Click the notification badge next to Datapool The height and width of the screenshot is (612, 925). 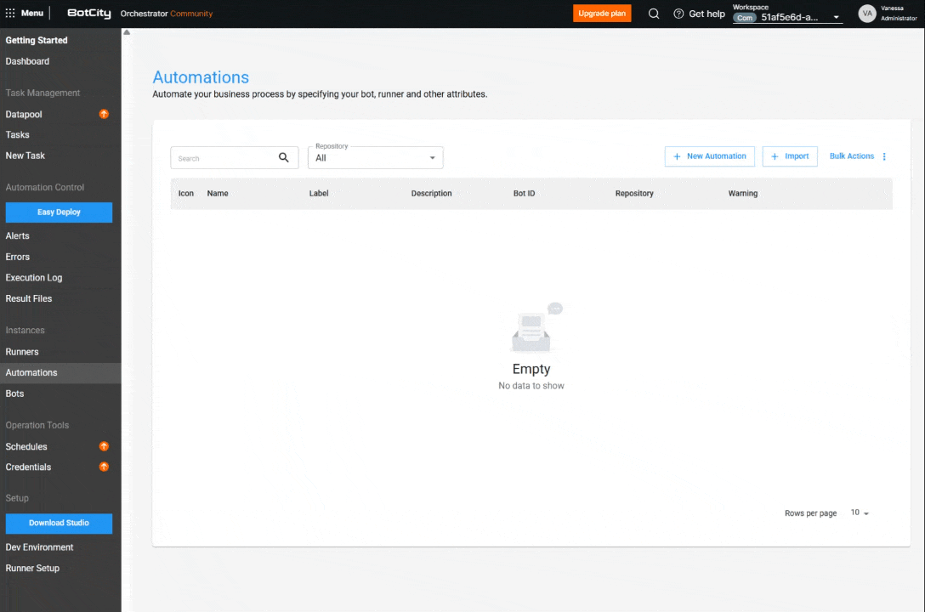click(x=104, y=113)
